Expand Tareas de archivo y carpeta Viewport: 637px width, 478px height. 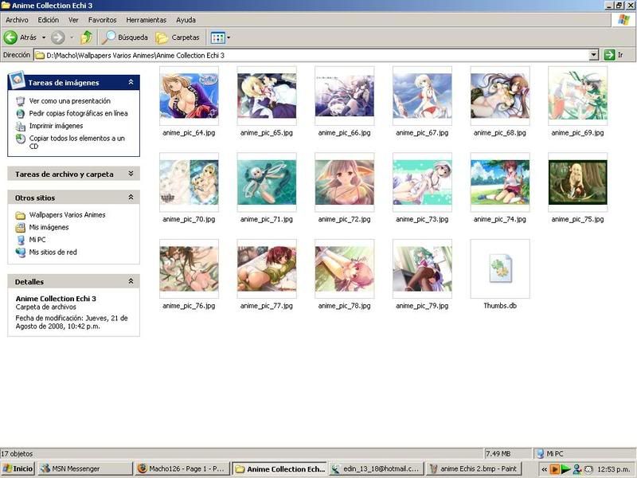click(x=131, y=174)
